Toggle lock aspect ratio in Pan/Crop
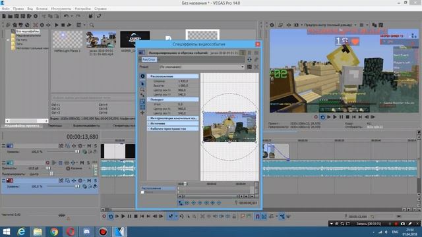Screen dimensions: 422x237 [142, 101]
